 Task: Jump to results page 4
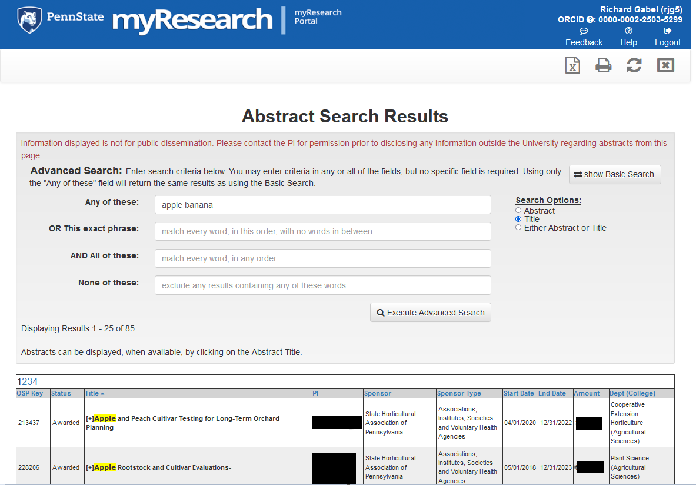(35, 381)
